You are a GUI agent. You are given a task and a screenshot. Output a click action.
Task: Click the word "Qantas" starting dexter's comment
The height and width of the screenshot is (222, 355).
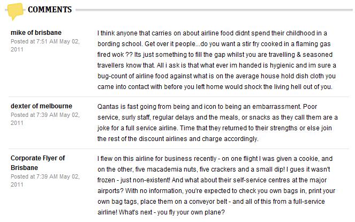point(108,106)
